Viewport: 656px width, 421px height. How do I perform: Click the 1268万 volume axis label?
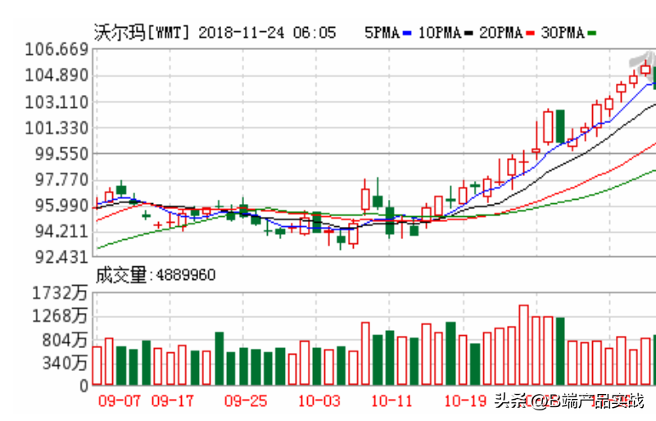[x=60, y=316]
